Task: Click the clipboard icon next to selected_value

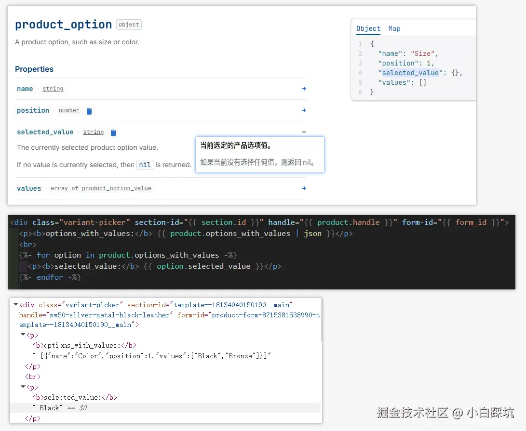Action: point(113,133)
